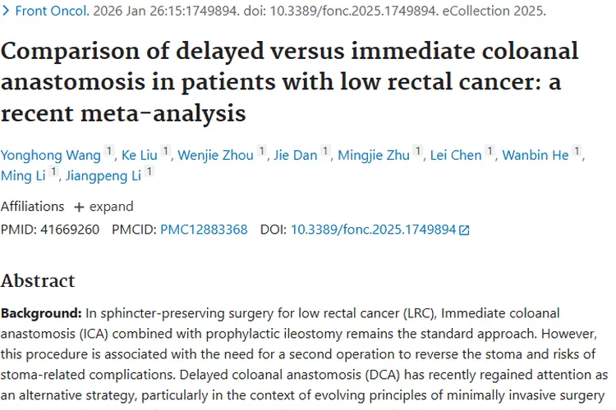Open author Yonghong Wang's profile
Screen dimensions: 616x410
point(51,155)
